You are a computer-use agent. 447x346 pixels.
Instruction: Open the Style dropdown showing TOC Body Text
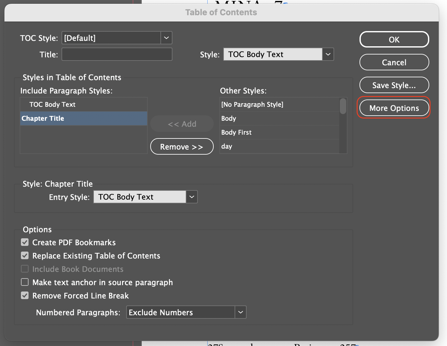[328, 54]
